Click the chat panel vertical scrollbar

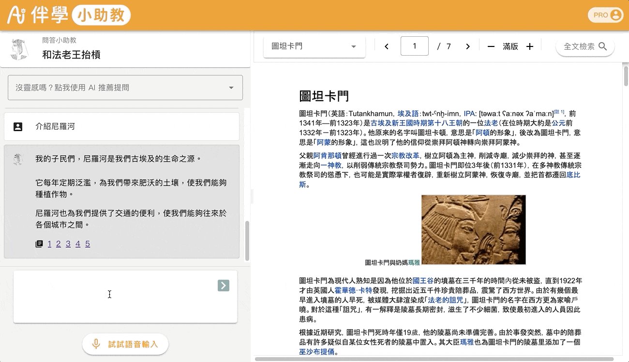point(248,241)
